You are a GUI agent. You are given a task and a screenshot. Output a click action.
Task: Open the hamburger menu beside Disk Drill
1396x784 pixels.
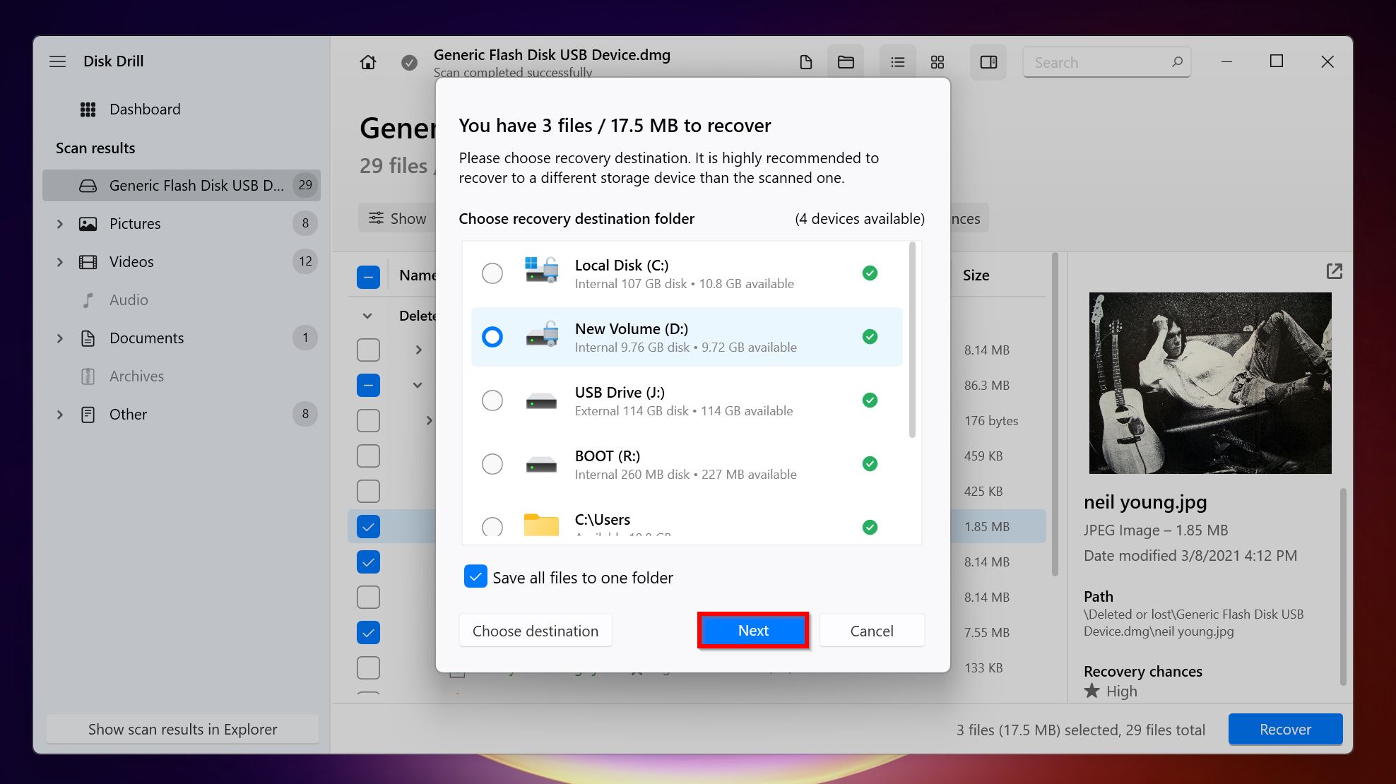click(x=58, y=61)
